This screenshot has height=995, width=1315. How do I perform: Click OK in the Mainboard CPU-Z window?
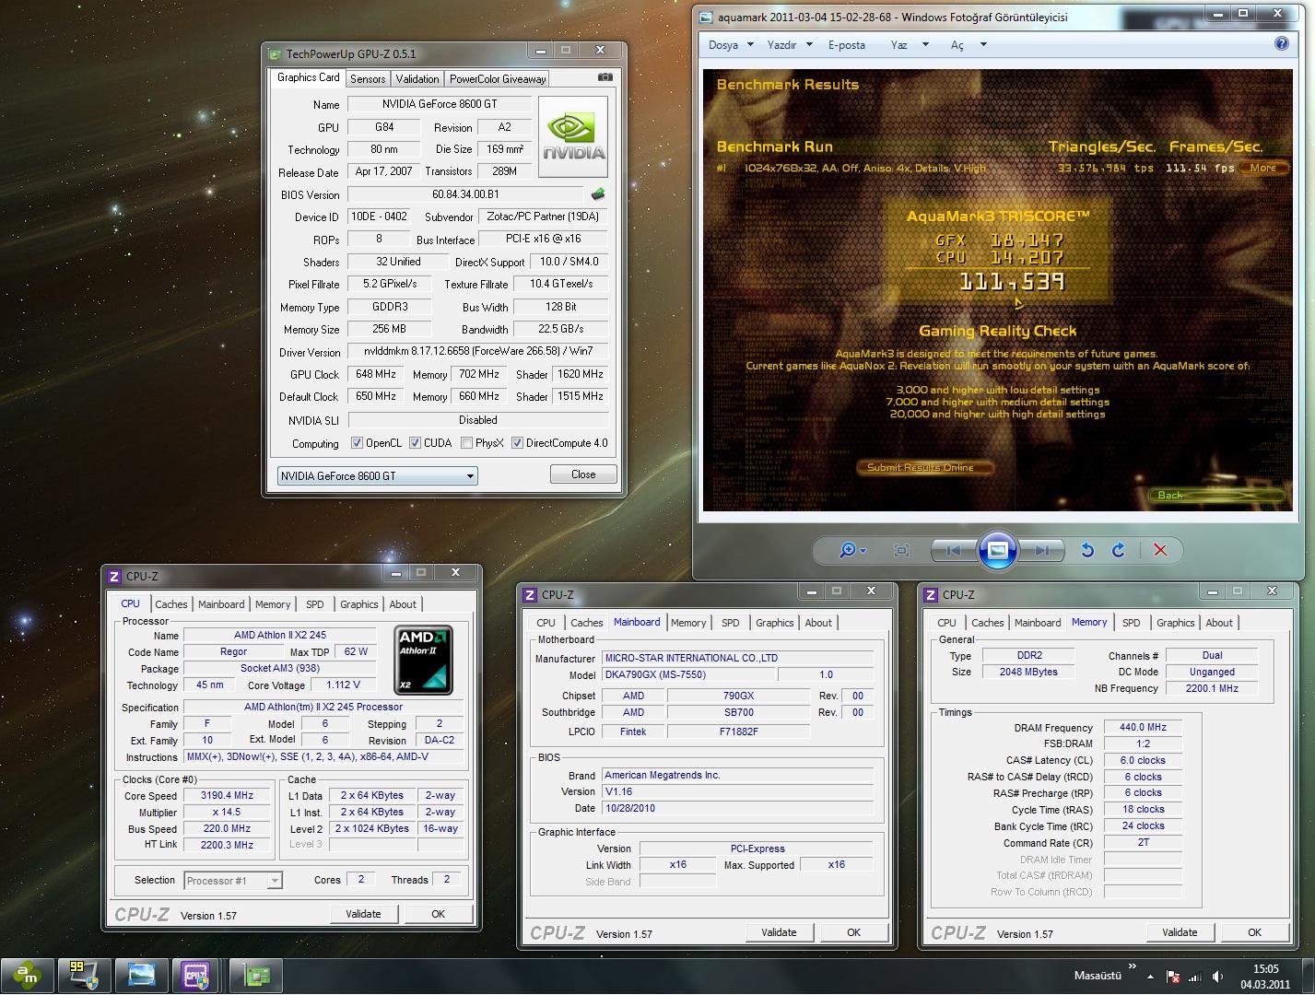click(x=854, y=932)
